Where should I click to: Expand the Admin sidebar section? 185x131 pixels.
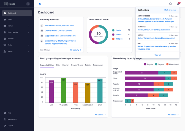coord(29,52)
